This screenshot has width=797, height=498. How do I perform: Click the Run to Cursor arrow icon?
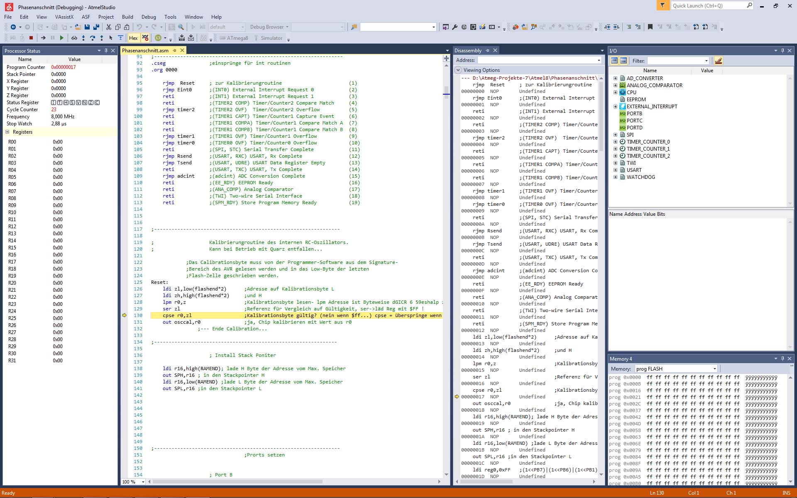tap(111, 38)
